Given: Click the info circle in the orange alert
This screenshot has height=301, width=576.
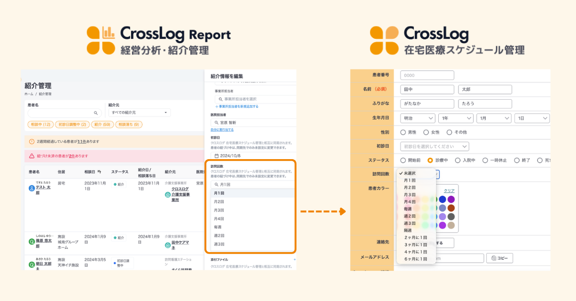Looking at the screenshot, I should [x=32, y=141].
